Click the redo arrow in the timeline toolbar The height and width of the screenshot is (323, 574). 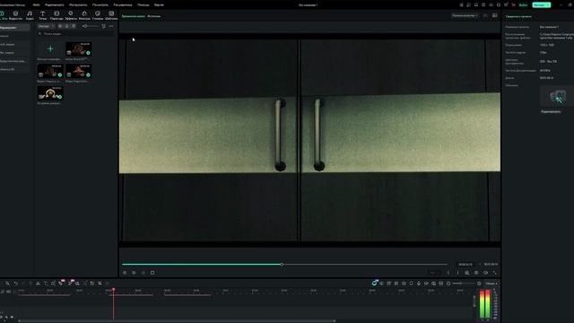(23, 284)
